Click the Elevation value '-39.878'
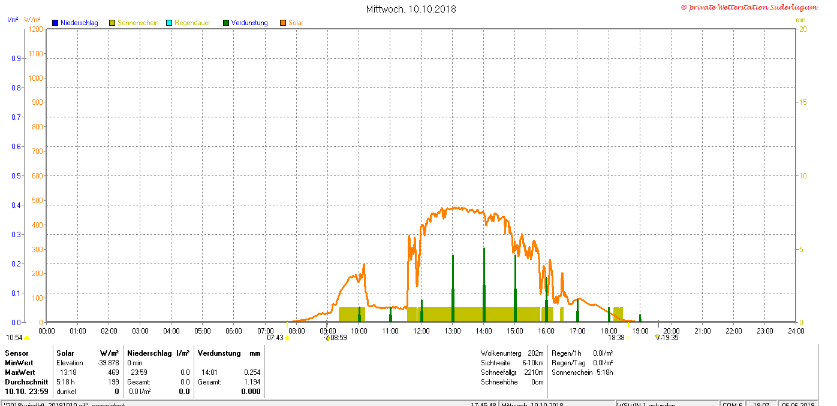This screenshot has width=837, height=406. pyautogui.click(x=108, y=363)
